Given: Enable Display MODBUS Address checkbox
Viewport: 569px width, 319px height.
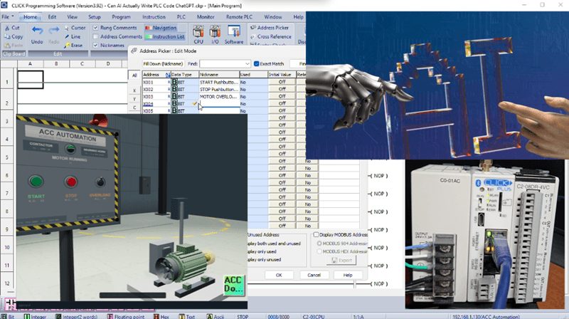Looking at the screenshot, I should point(316,235).
